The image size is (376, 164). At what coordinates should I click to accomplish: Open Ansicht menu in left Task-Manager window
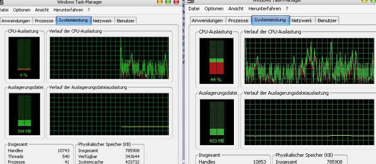point(42,10)
